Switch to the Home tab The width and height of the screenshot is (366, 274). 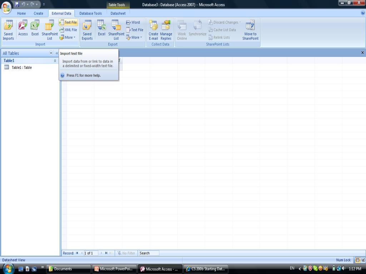(21, 14)
